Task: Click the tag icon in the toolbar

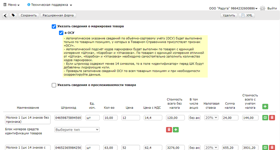Action: click(x=13, y=15)
